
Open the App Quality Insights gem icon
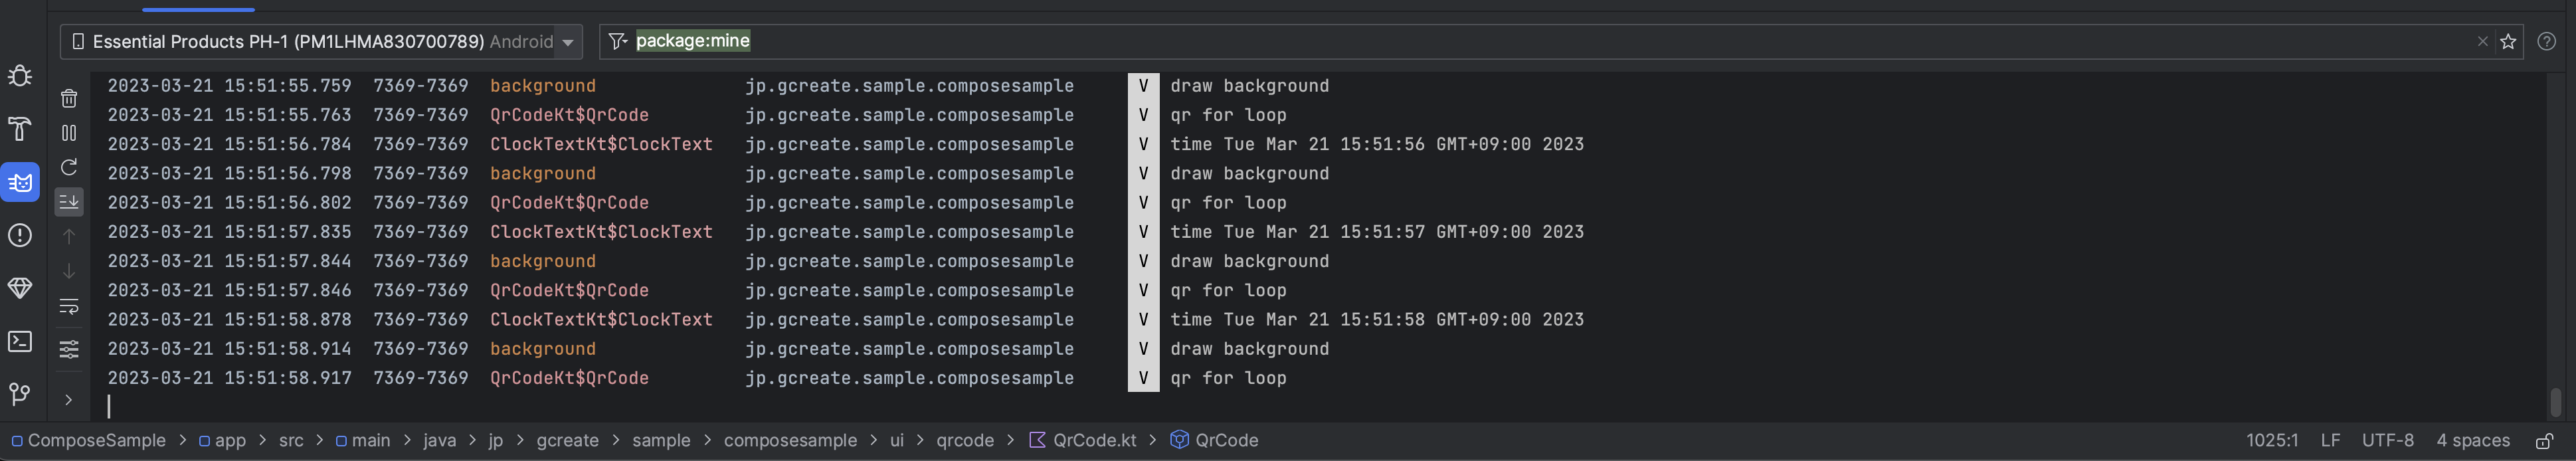point(20,288)
